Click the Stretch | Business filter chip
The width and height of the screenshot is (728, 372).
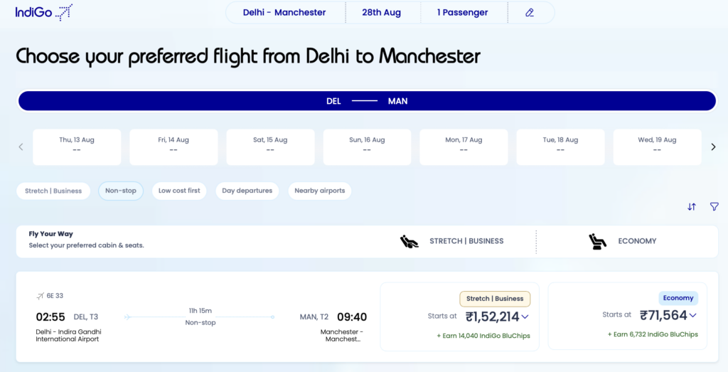(53, 191)
